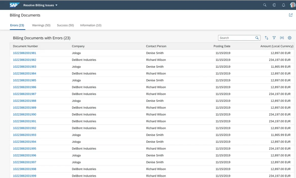Switch to the Success (50) tab
Image resolution: width=296 pixels, height=178 pixels.
click(65, 25)
